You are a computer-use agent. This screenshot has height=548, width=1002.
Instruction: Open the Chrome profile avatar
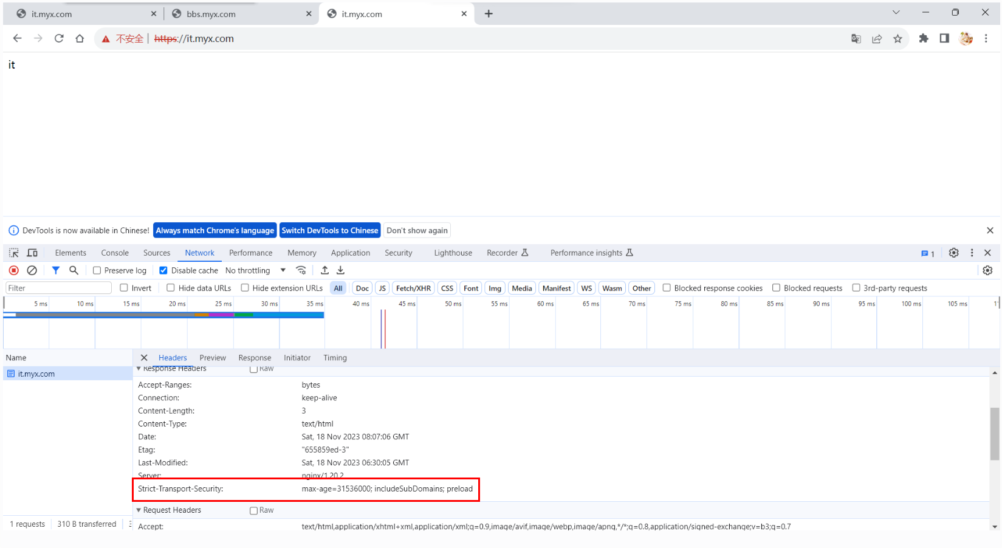tap(966, 38)
